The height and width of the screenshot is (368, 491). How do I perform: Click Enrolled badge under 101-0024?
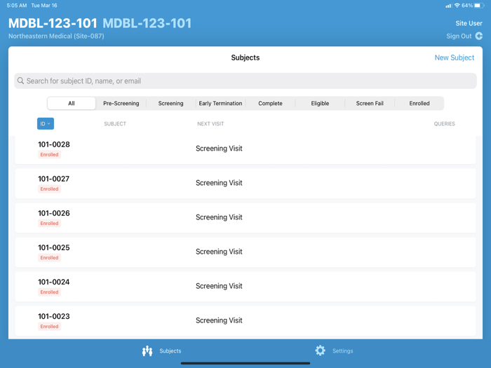[49, 292]
